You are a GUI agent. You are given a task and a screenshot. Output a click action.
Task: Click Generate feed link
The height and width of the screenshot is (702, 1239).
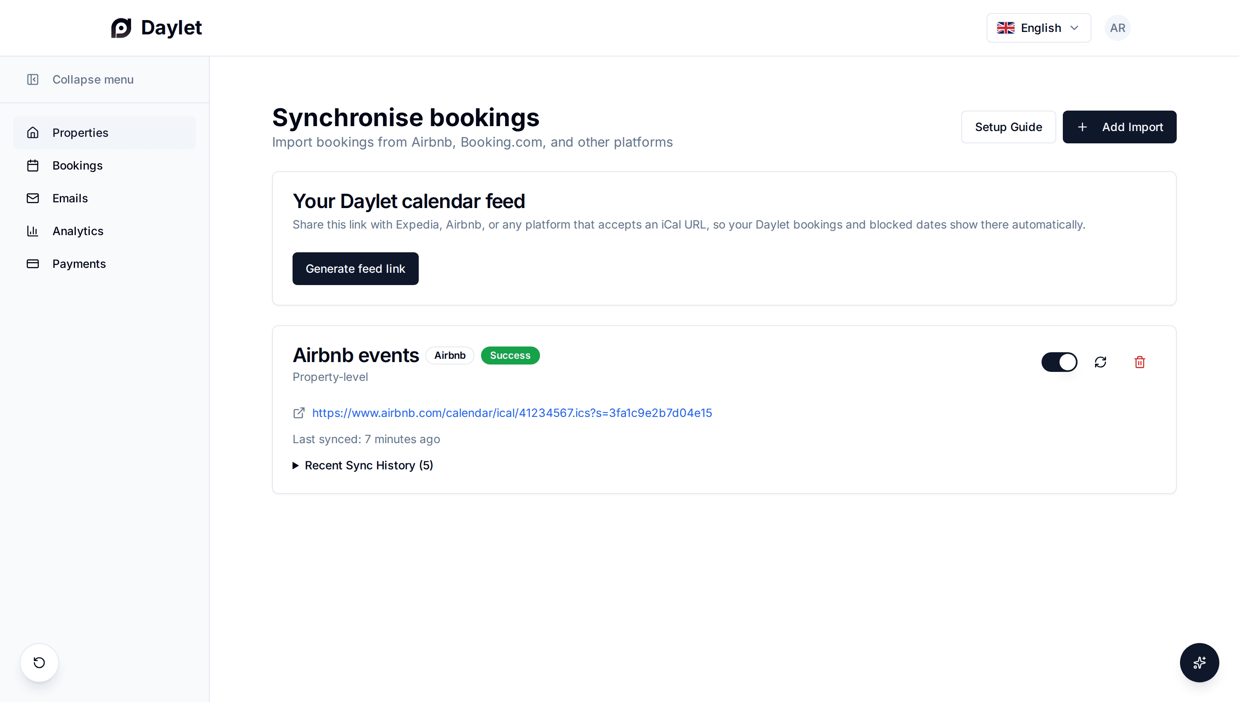pyautogui.click(x=356, y=269)
